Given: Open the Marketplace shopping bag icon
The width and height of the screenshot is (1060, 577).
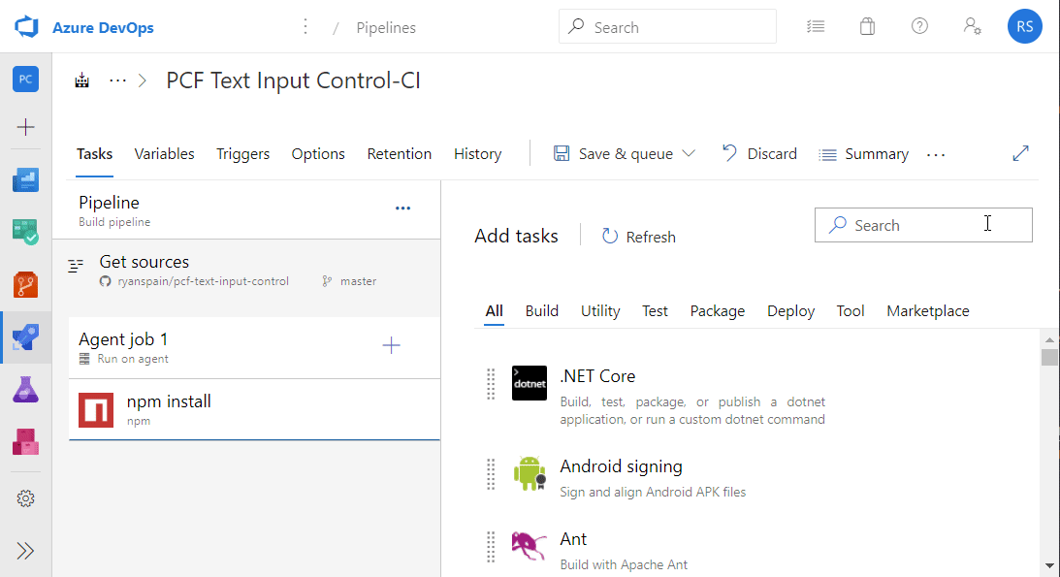Looking at the screenshot, I should click(x=867, y=26).
